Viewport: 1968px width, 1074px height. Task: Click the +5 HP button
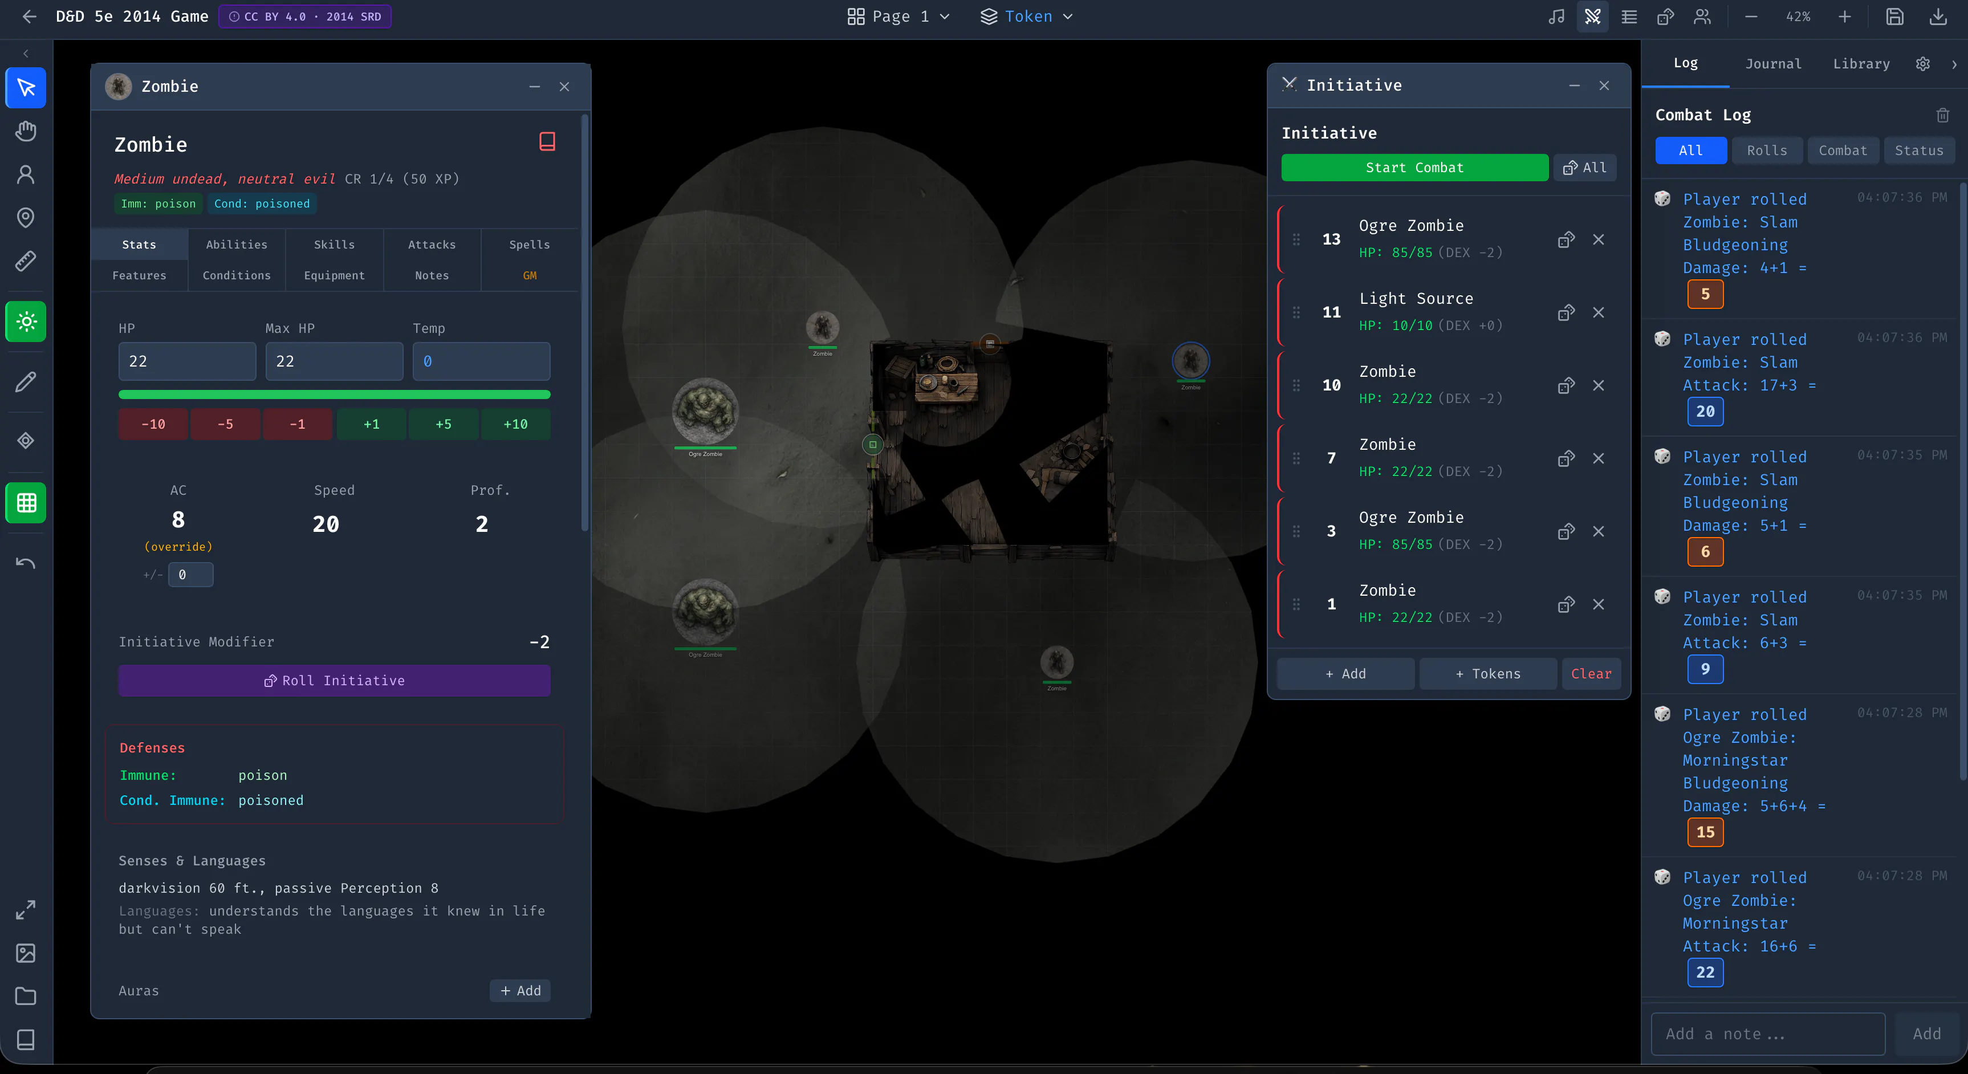(444, 424)
